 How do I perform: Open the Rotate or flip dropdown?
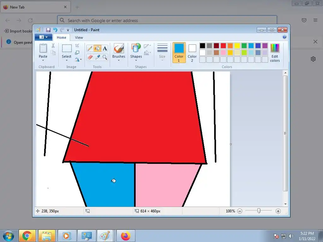[78, 60]
